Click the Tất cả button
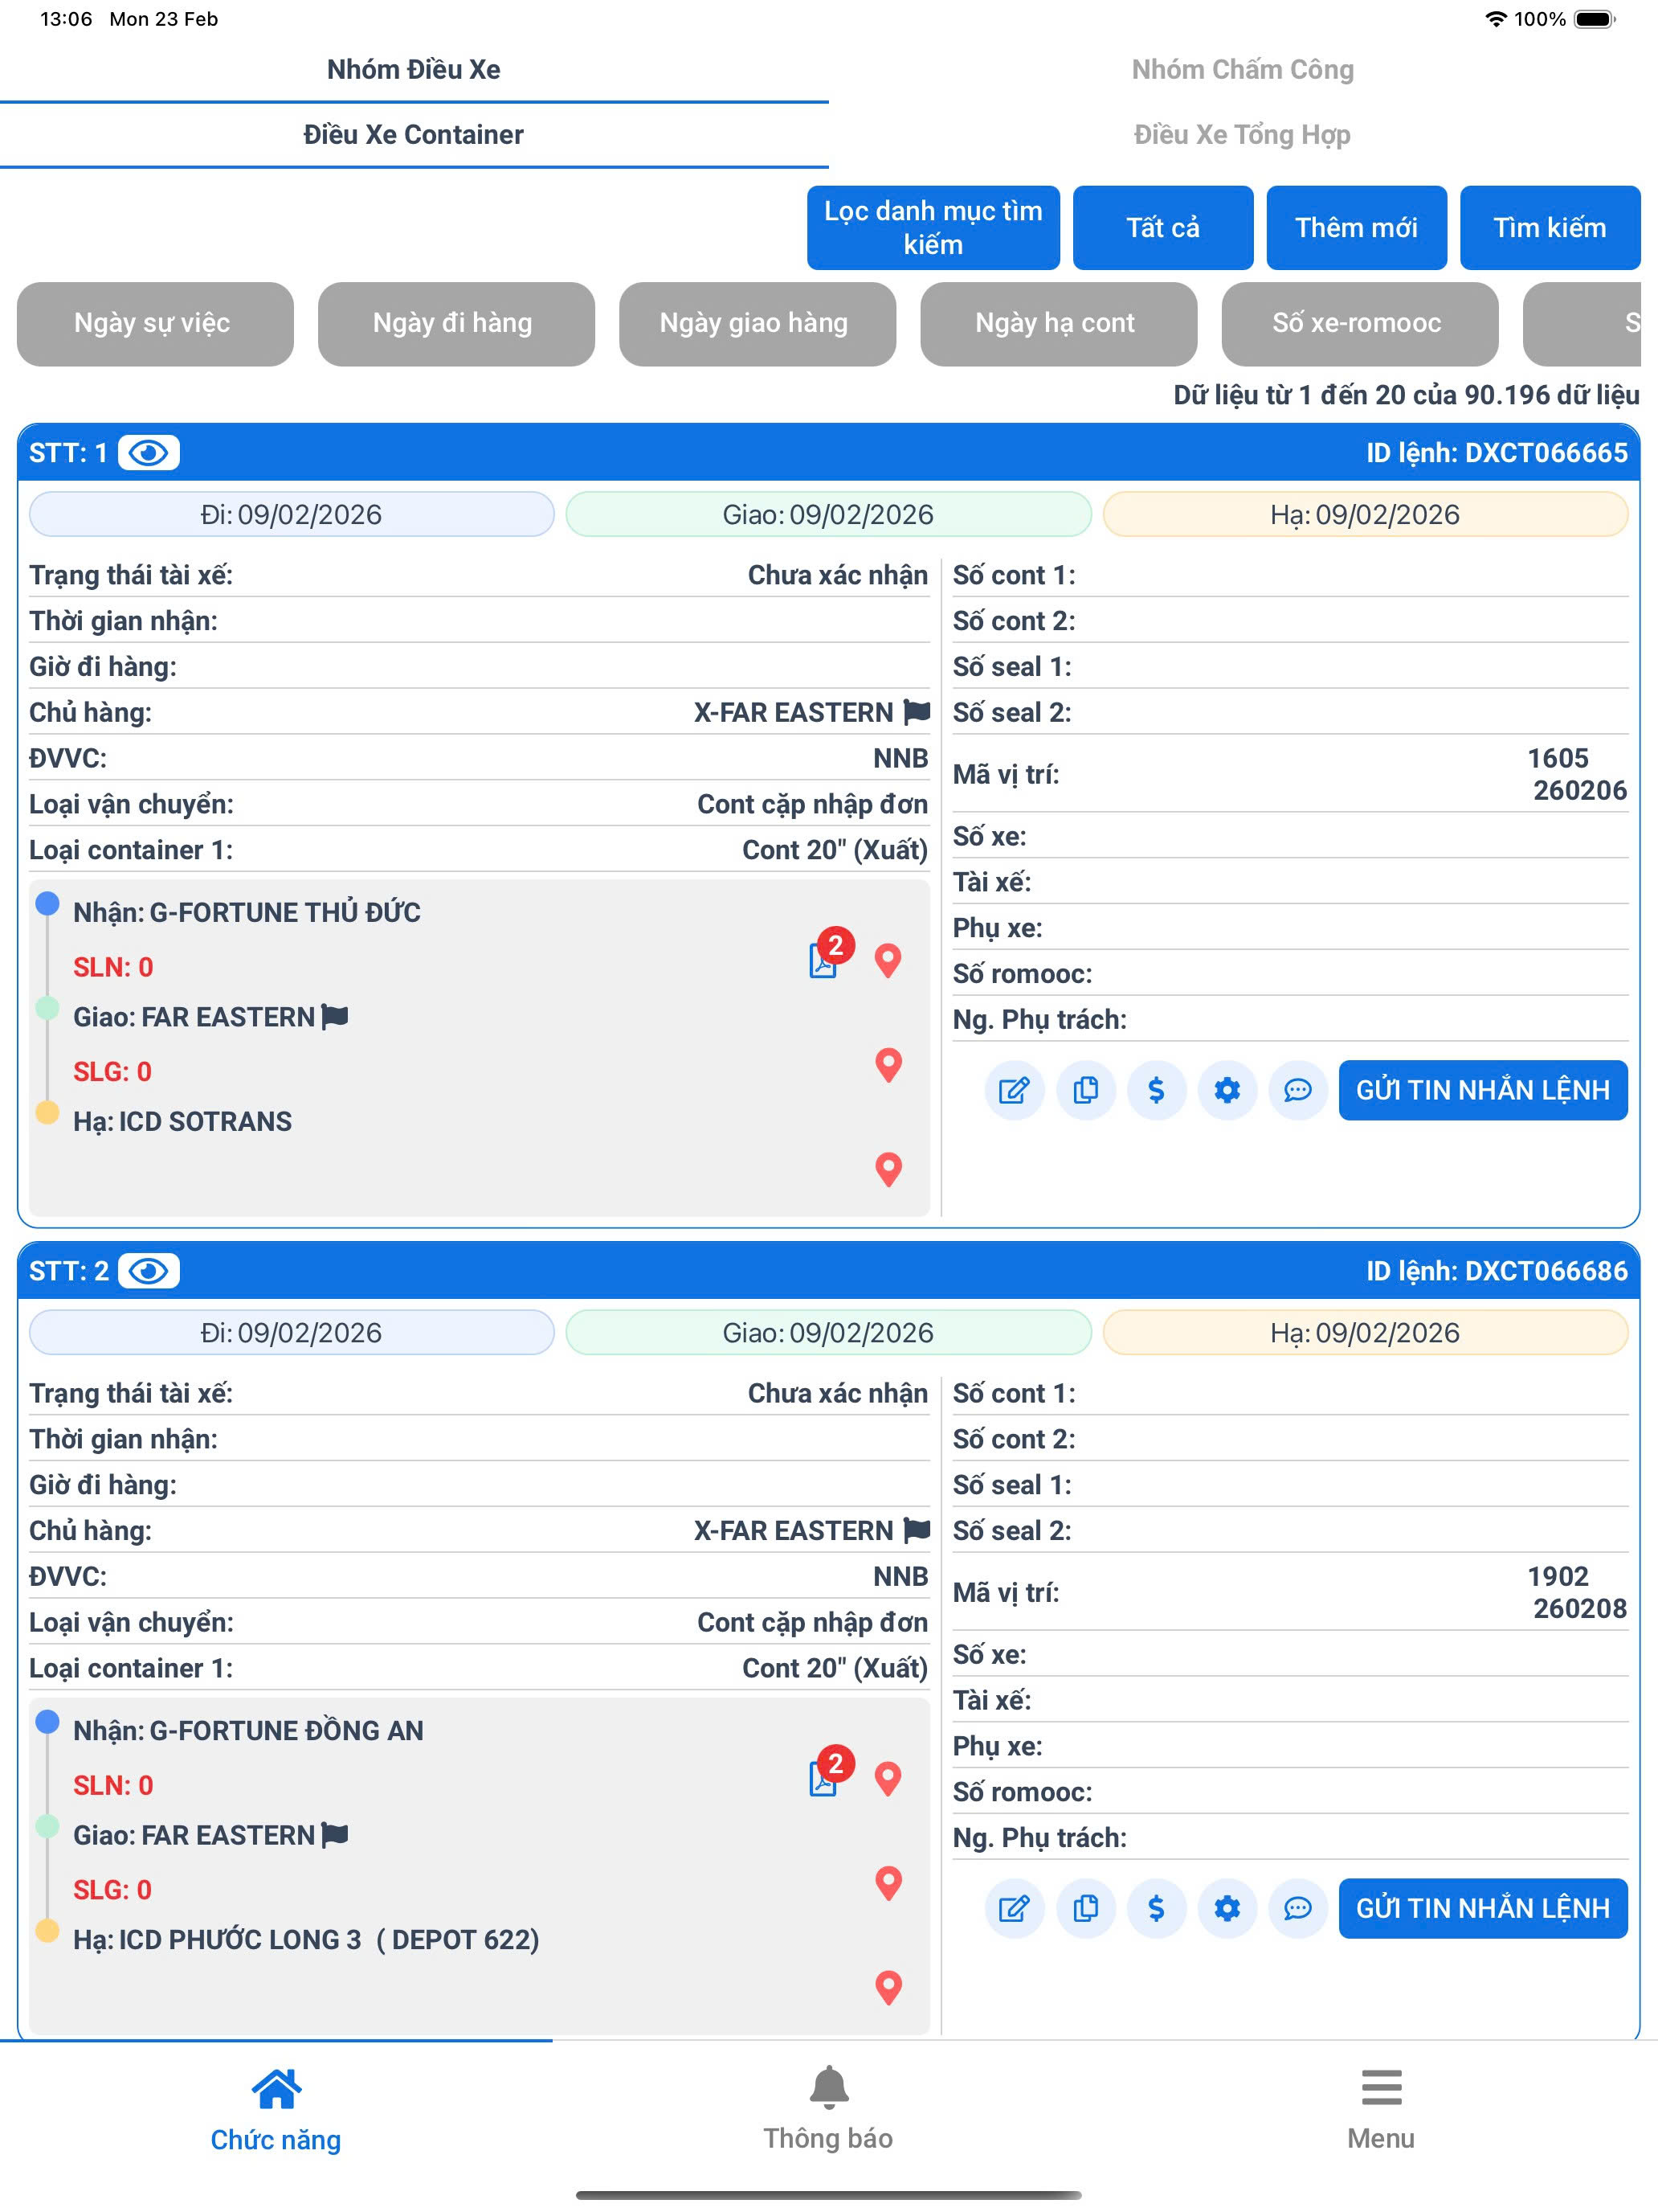The width and height of the screenshot is (1658, 2212). pos(1163,228)
